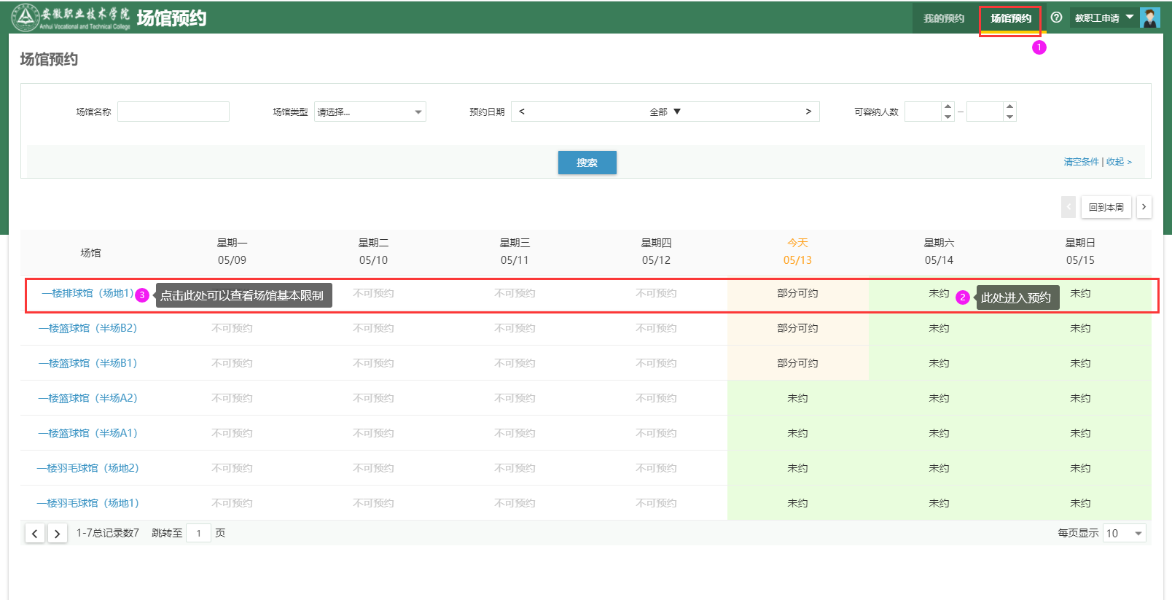This screenshot has width=1172, height=600.
Task: Go to next page of records
Action: [x=57, y=534]
